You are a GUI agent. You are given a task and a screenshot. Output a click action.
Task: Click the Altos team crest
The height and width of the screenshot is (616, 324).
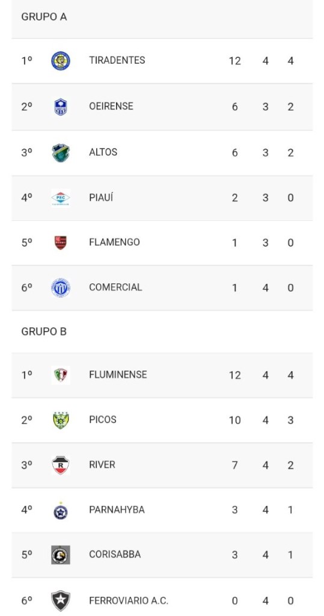(x=61, y=153)
